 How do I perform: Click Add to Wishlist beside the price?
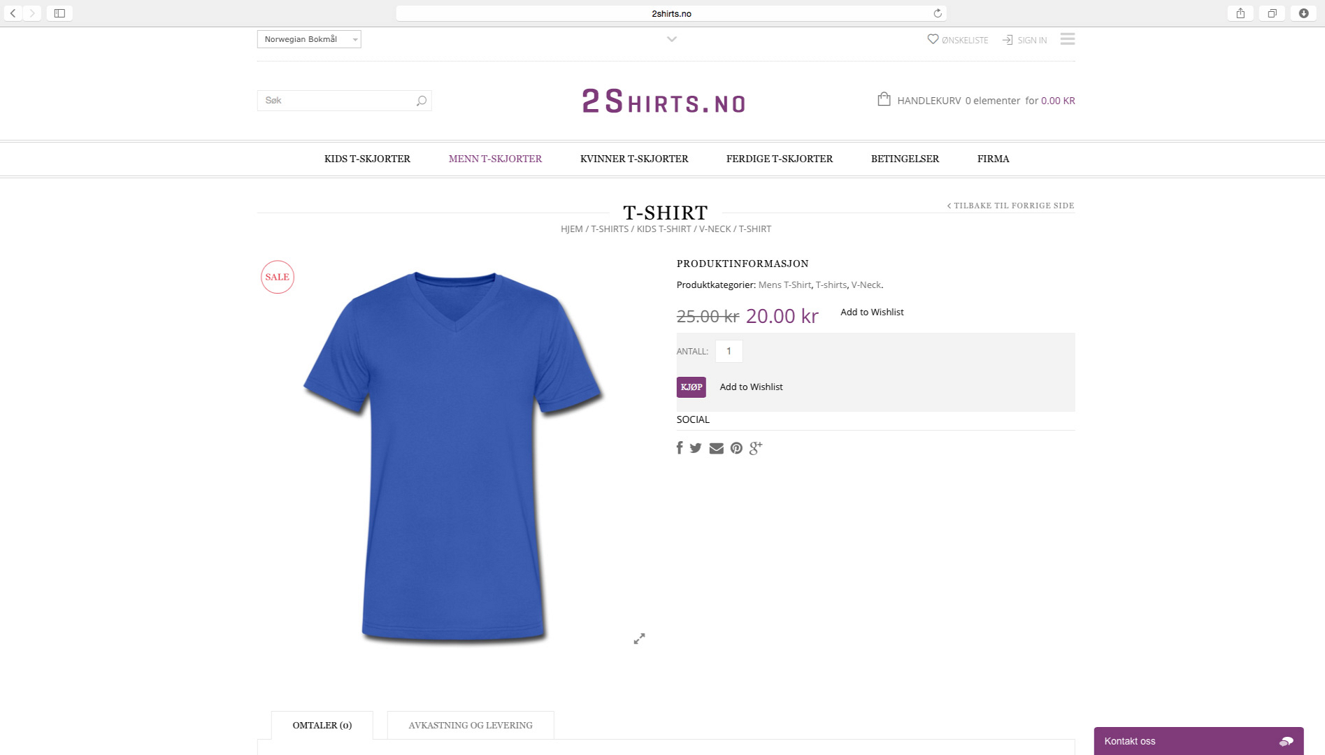pyautogui.click(x=872, y=312)
